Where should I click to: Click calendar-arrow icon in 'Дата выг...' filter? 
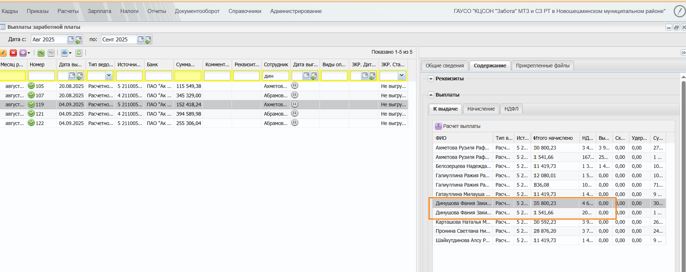[314, 76]
